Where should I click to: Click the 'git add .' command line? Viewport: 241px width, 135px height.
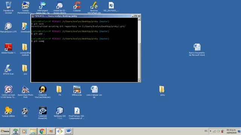click(38, 34)
